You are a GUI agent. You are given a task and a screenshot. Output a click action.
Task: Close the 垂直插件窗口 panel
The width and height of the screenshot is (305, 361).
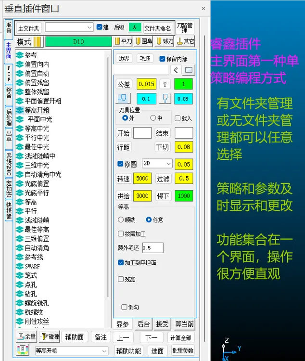[203, 9]
